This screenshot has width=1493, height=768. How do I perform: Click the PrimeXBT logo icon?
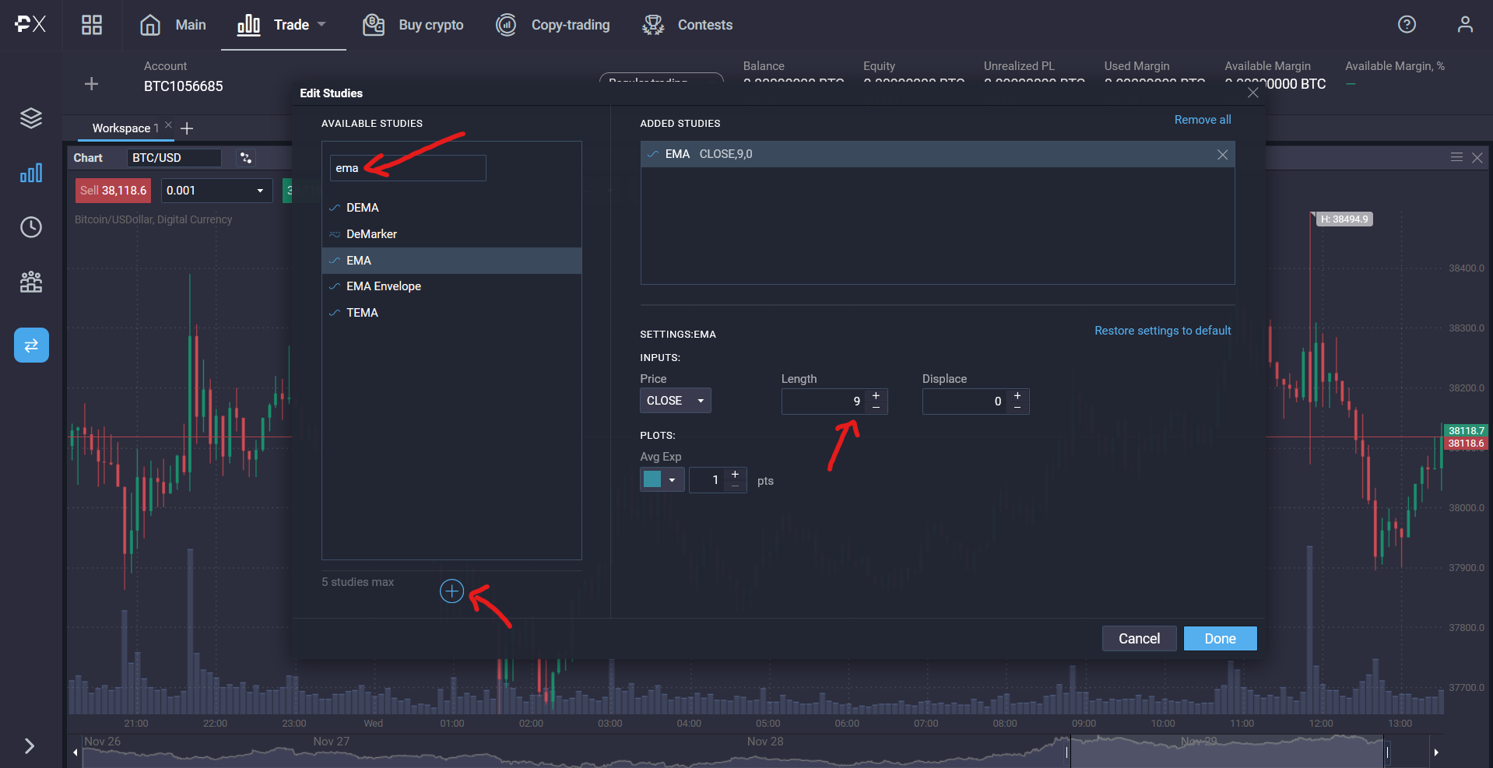[30, 24]
